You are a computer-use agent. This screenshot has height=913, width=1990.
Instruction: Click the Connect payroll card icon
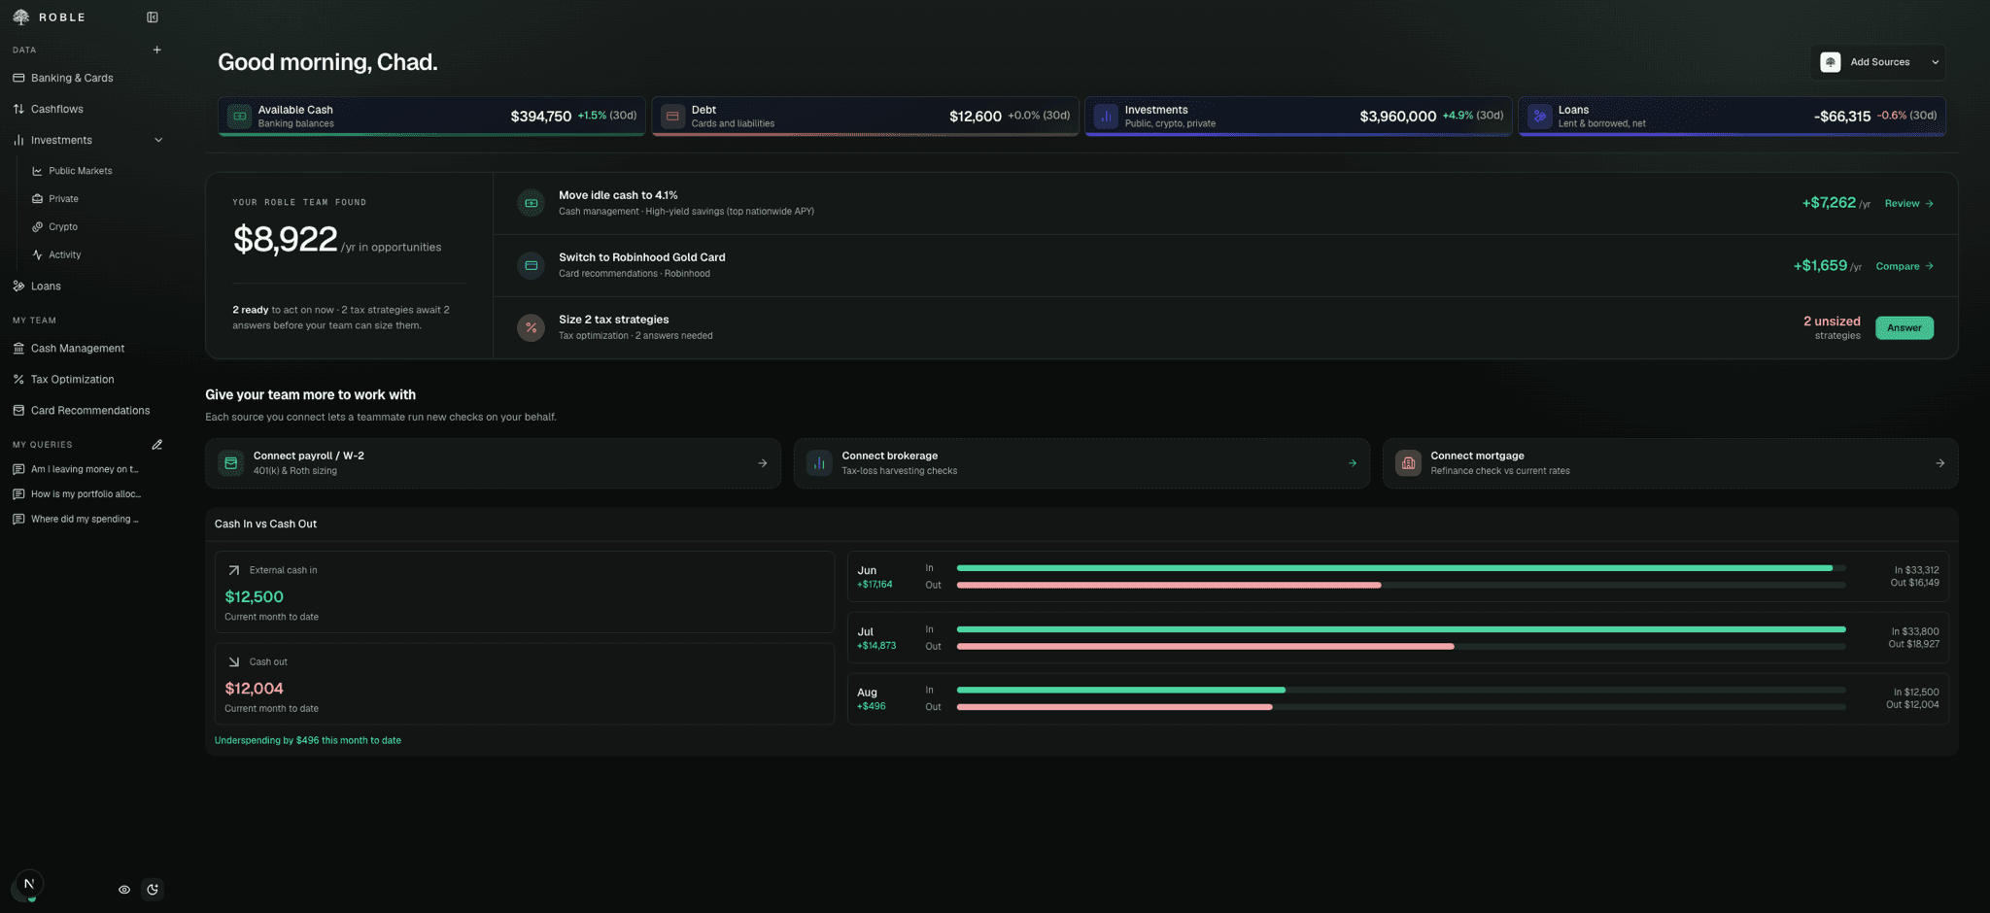click(231, 463)
